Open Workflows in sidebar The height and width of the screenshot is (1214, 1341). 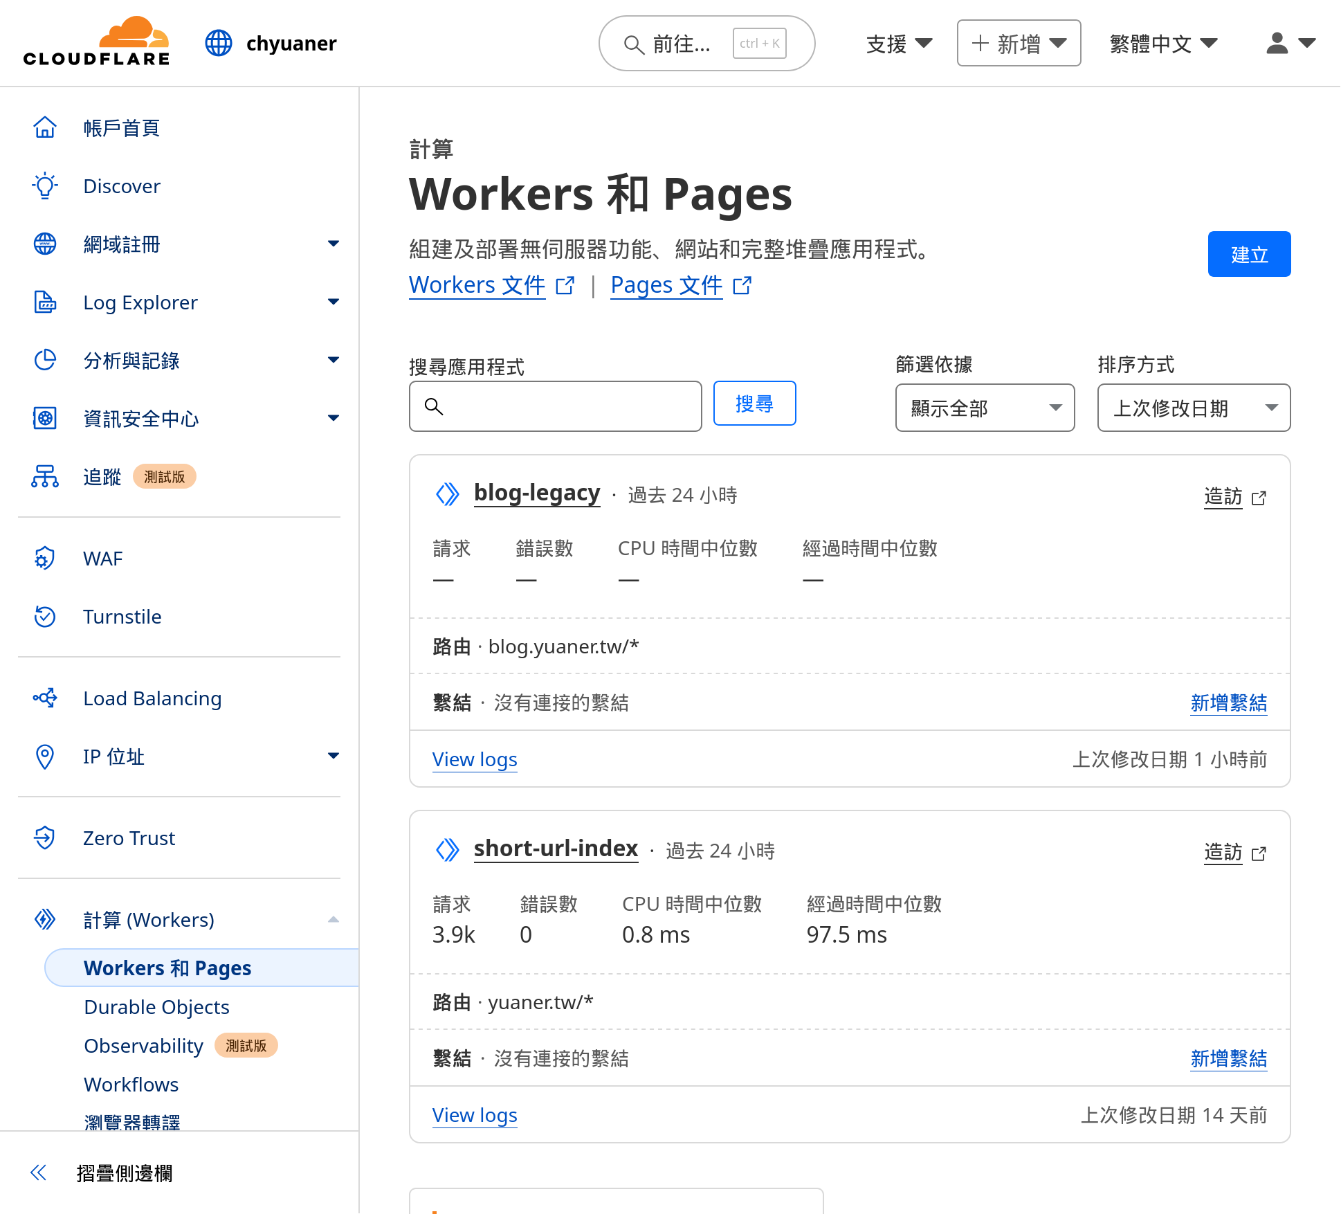131,1085
